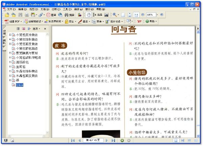Toggle continuous page layout in status bar
Image resolution: width=203 pixels, height=146 pixels.
183,140
